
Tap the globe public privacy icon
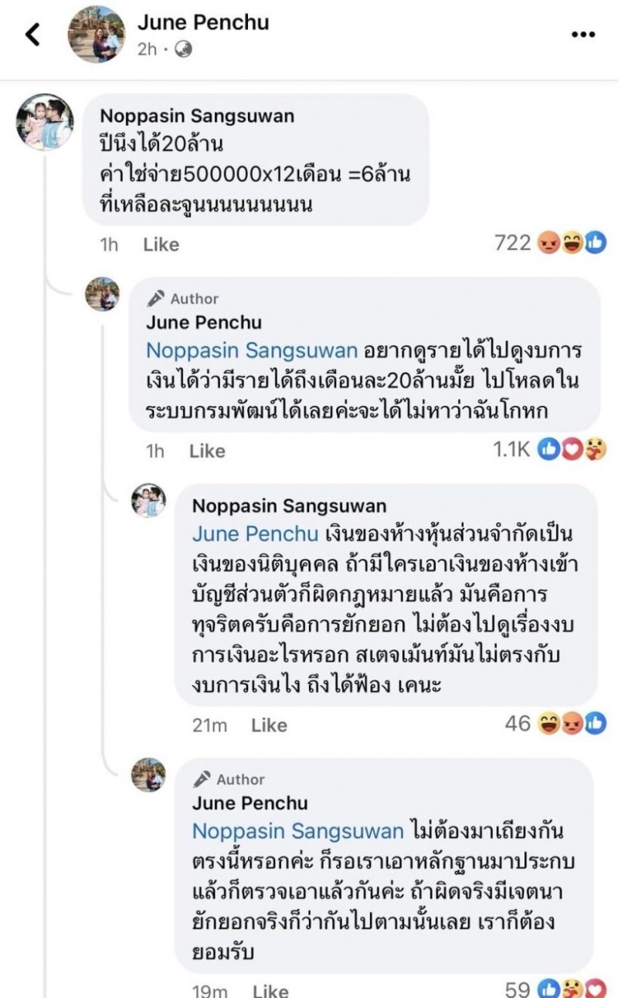tap(184, 49)
